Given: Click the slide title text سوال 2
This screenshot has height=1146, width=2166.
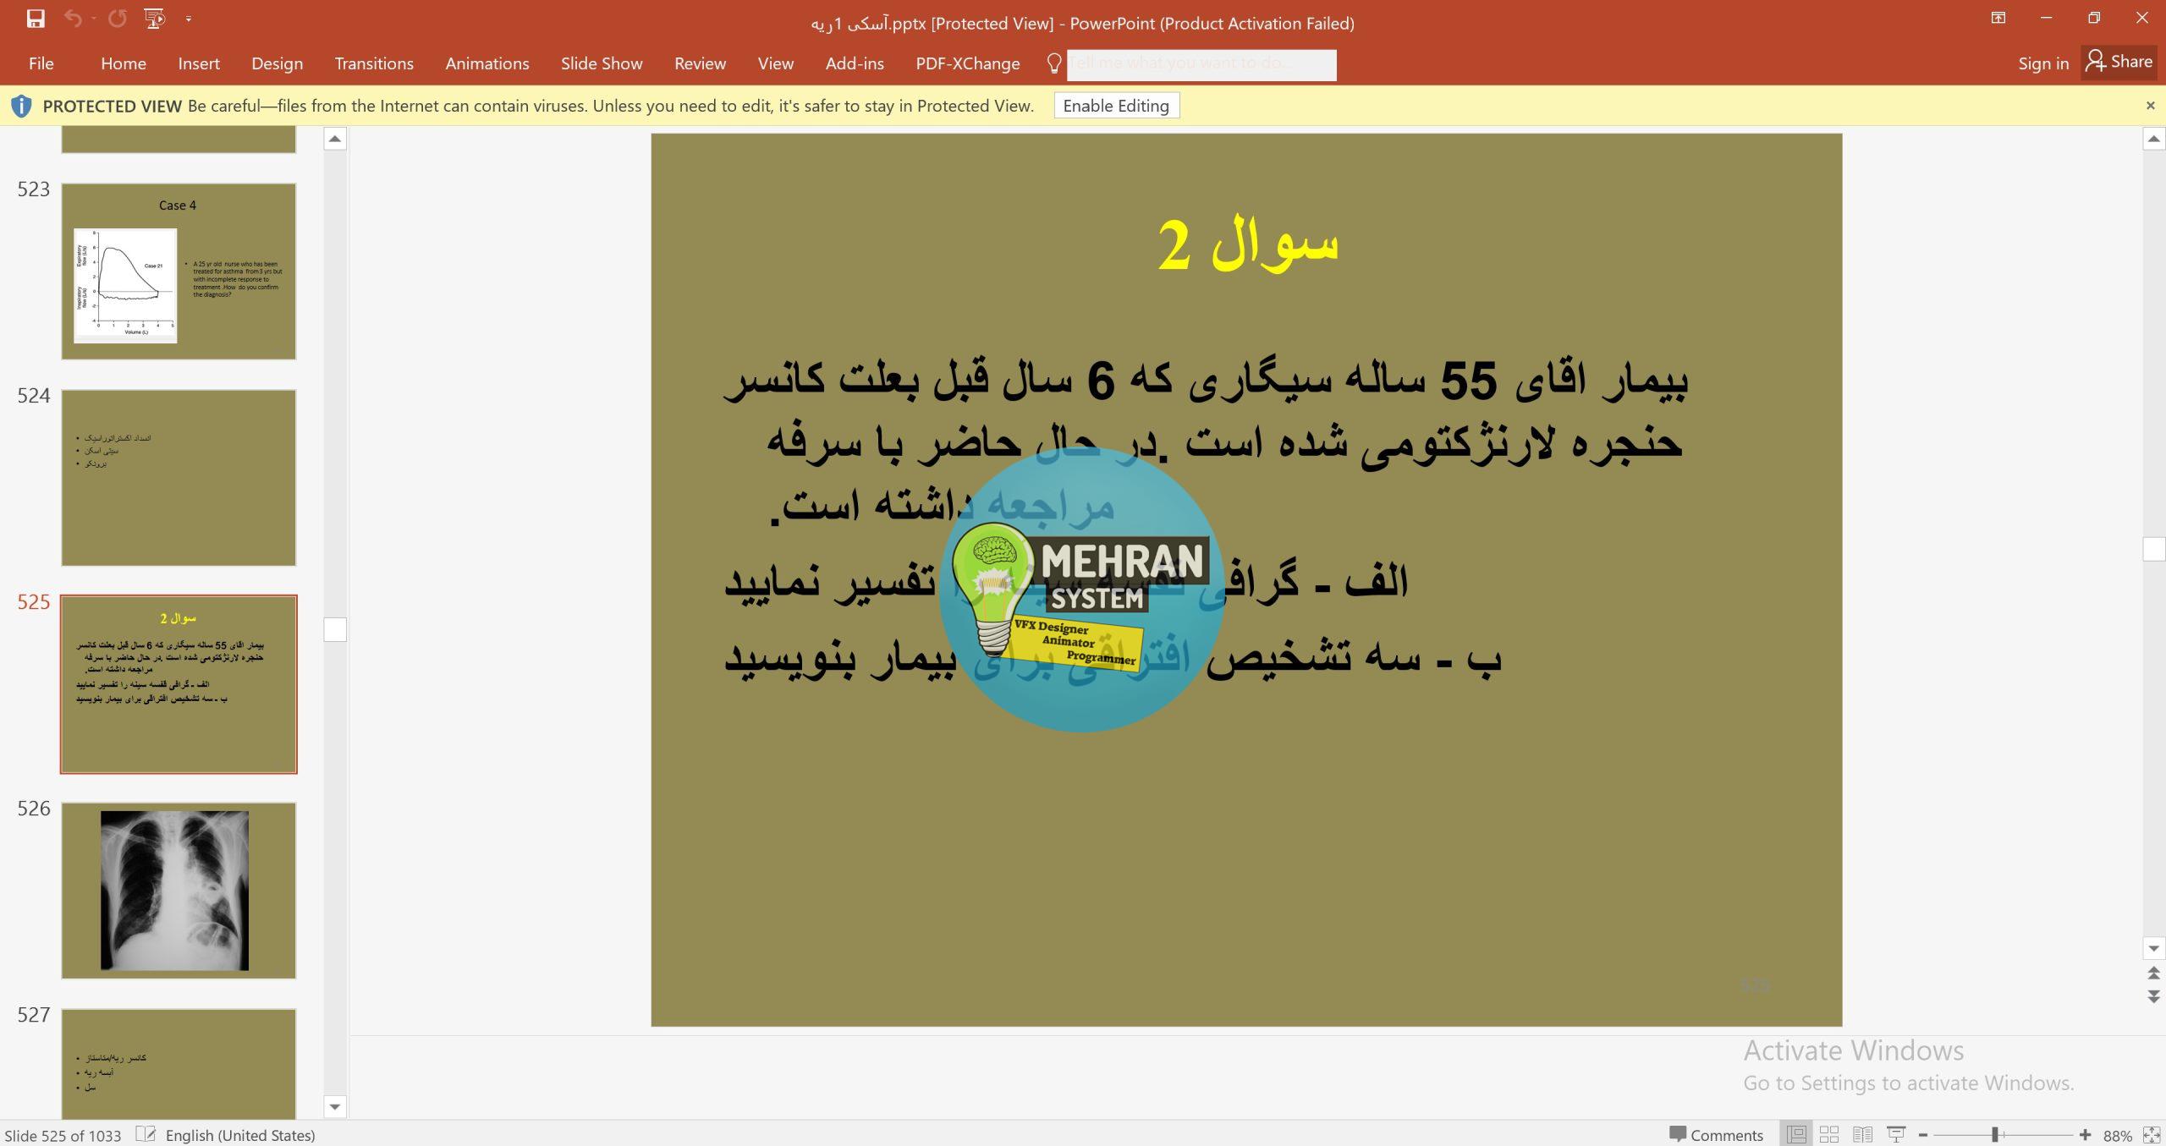Looking at the screenshot, I should pyautogui.click(x=1248, y=245).
